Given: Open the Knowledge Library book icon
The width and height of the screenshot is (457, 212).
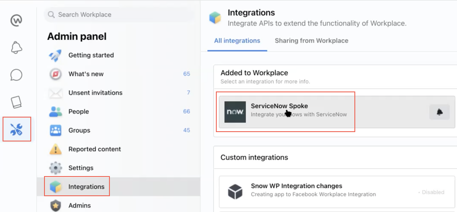Looking at the screenshot, I should coord(17,102).
